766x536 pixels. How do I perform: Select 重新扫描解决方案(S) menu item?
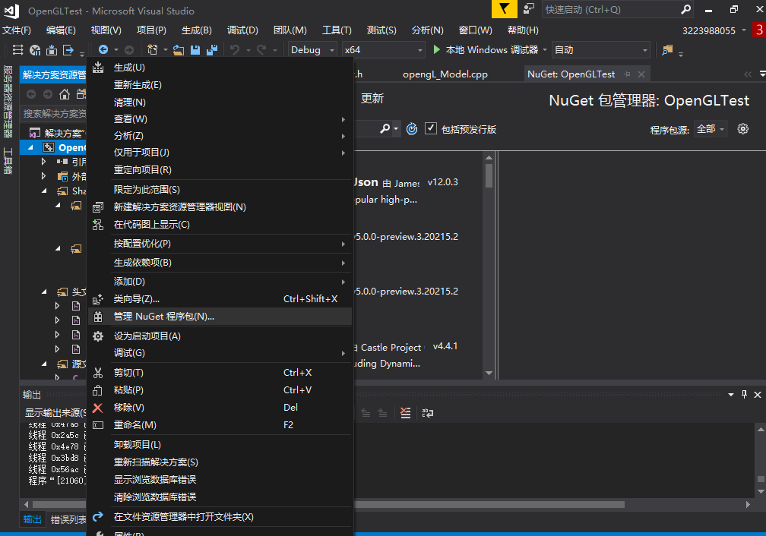click(x=220, y=462)
